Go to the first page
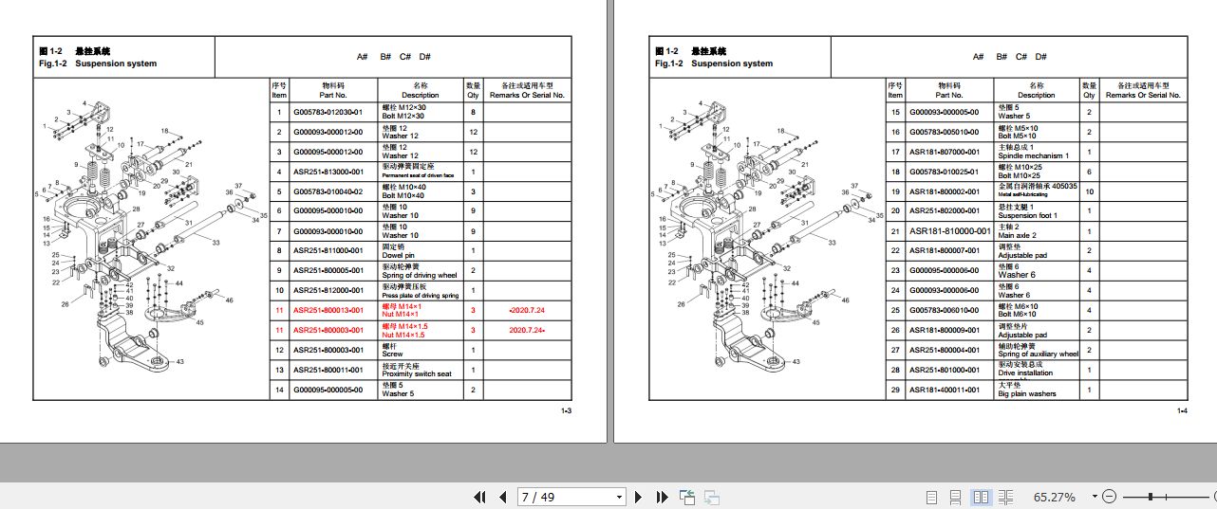Image resolution: width=1217 pixels, height=509 pixels. [x=479, y=497]
